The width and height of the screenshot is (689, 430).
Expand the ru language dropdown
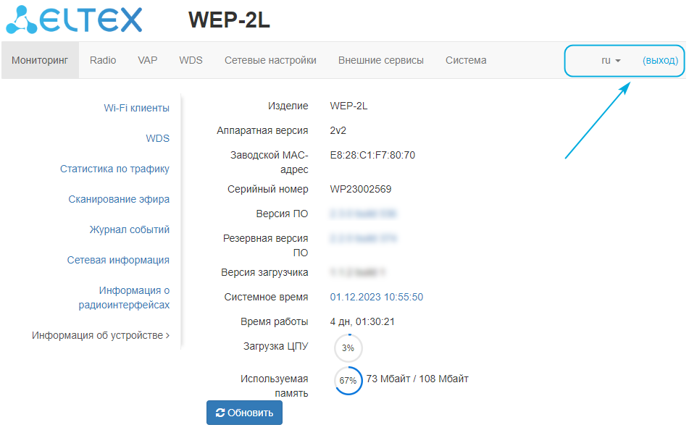pos(611,61)
